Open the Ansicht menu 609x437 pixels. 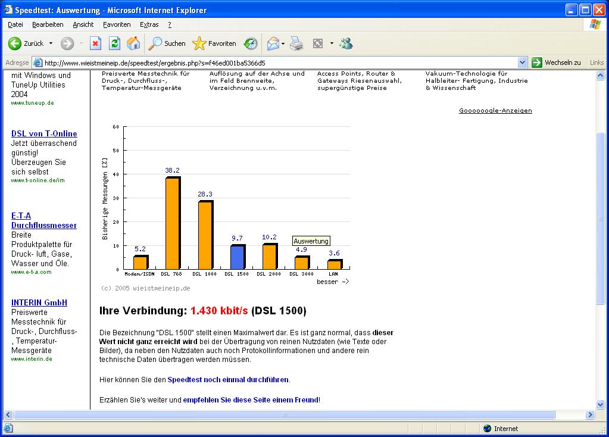[x=83, y=24]
